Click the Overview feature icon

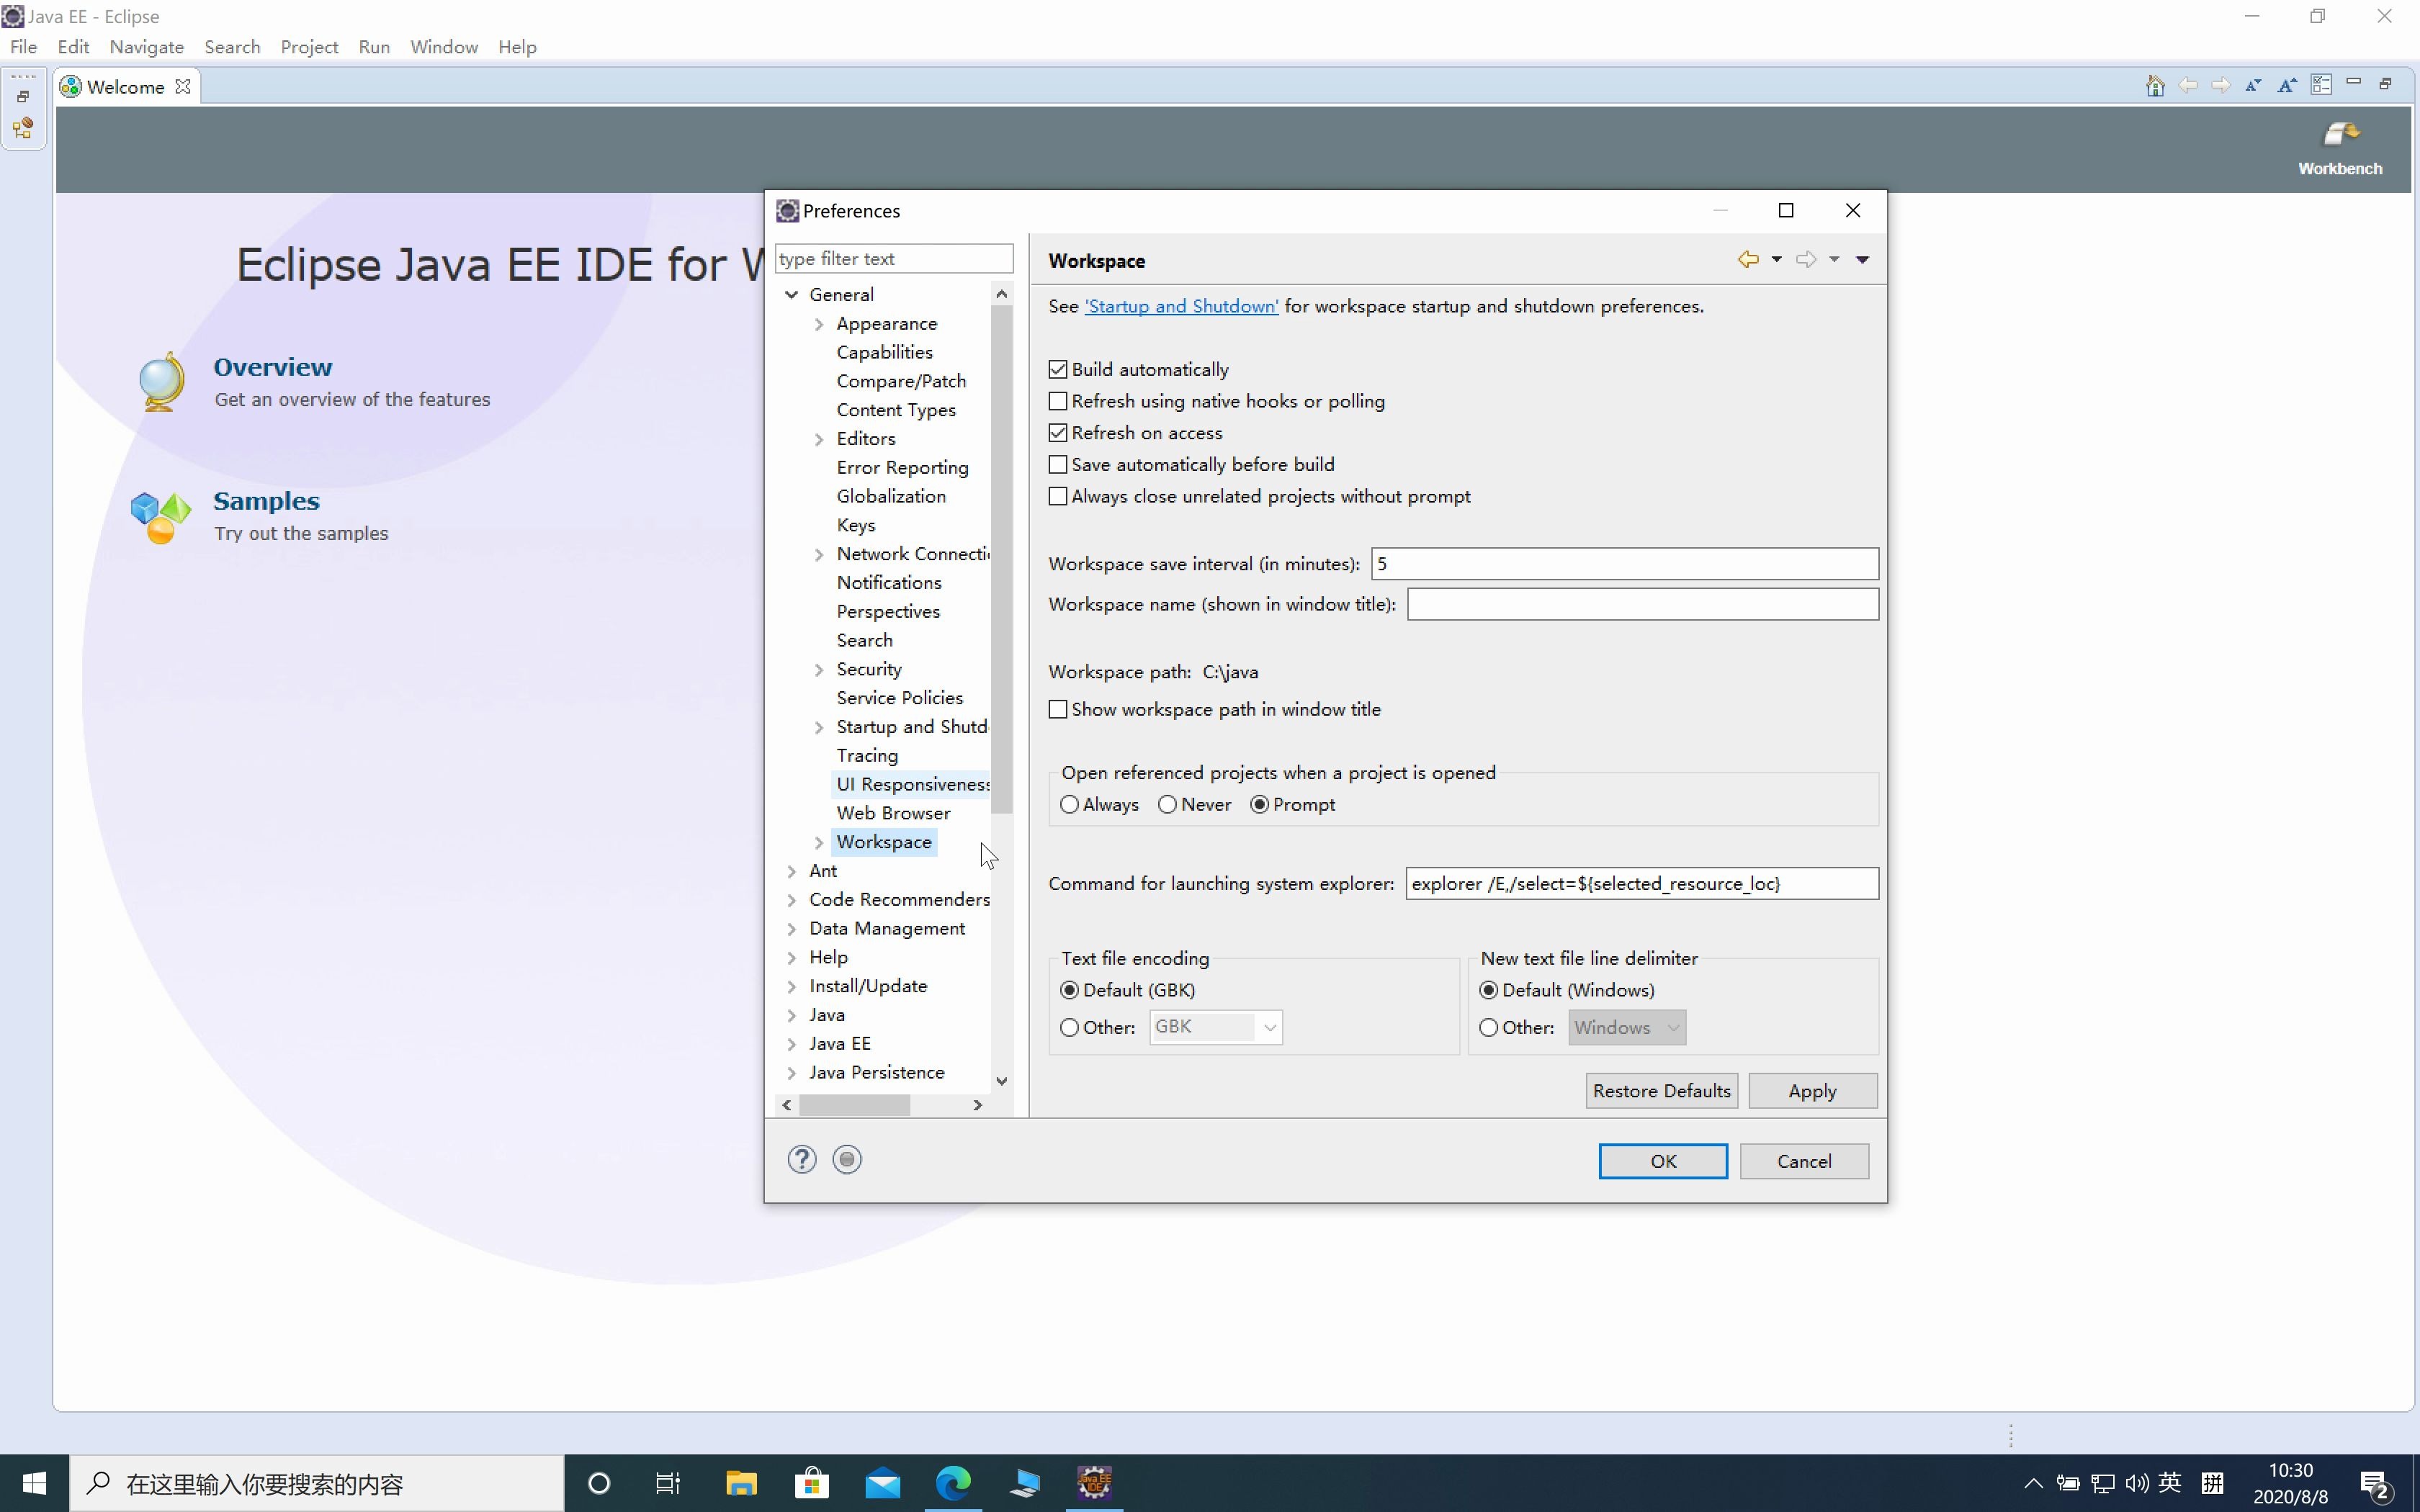coord(163,378)
